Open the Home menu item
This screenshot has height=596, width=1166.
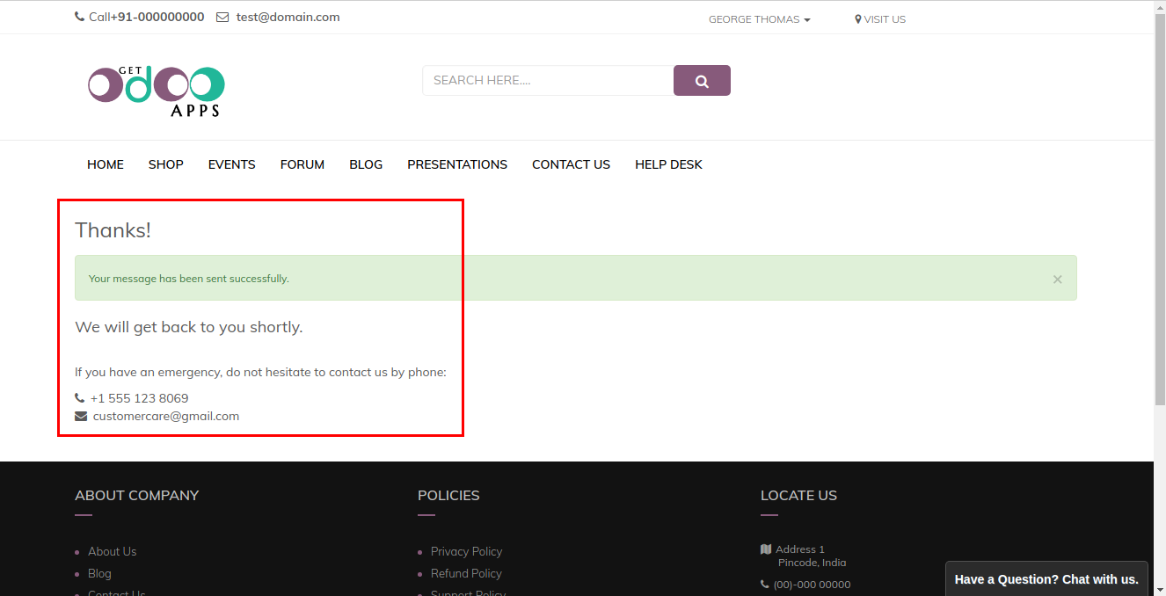[106, 164]
